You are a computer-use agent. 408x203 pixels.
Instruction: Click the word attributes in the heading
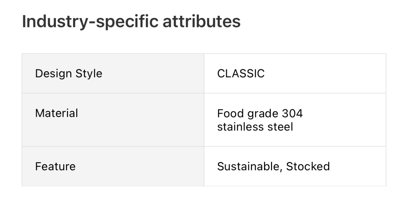202,21
